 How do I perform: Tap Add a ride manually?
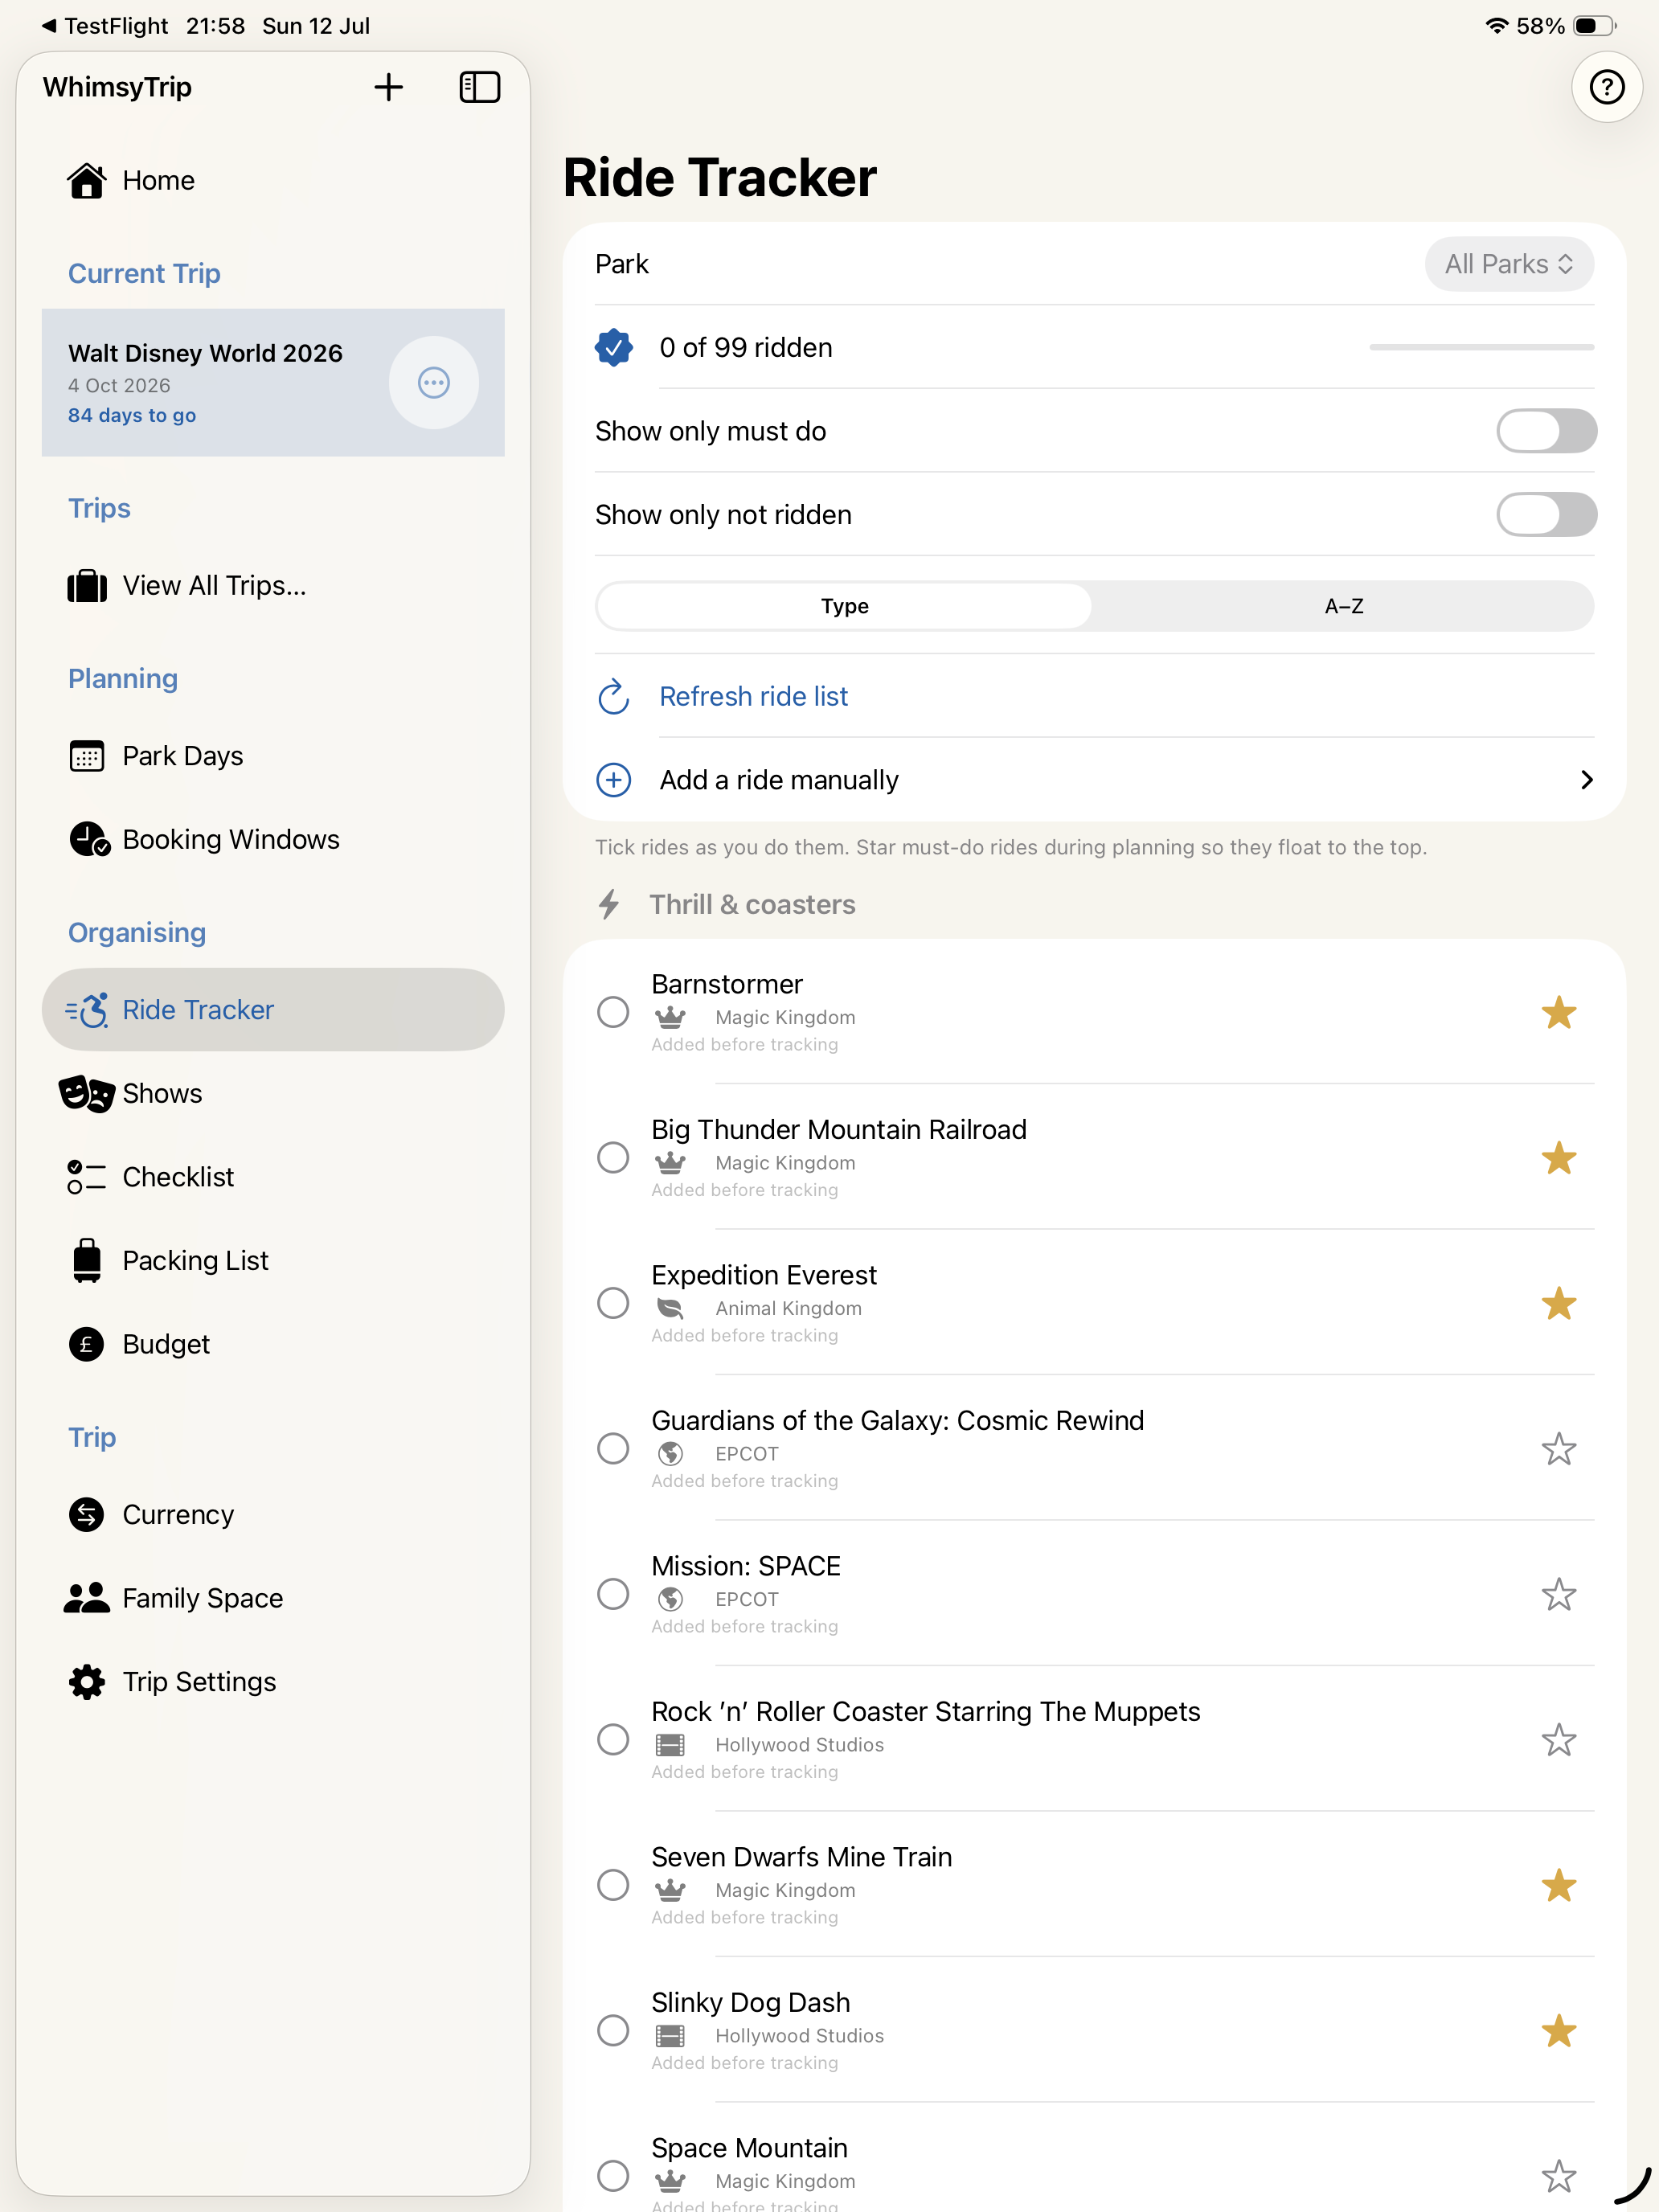(1094, 780)
